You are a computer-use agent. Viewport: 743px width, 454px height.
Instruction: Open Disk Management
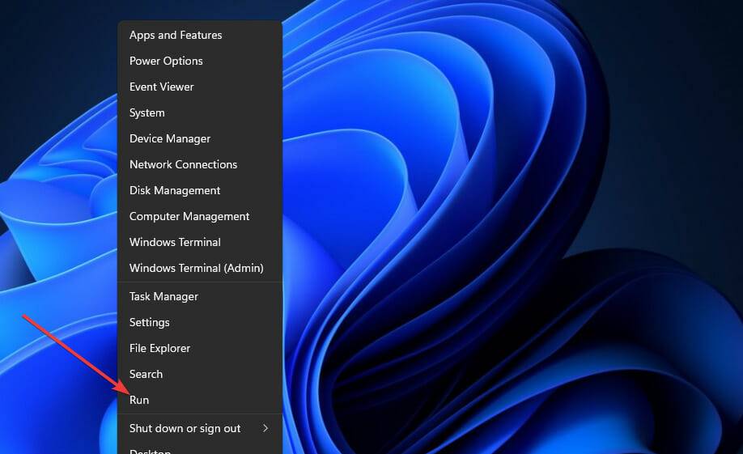[x=175, y=190]
